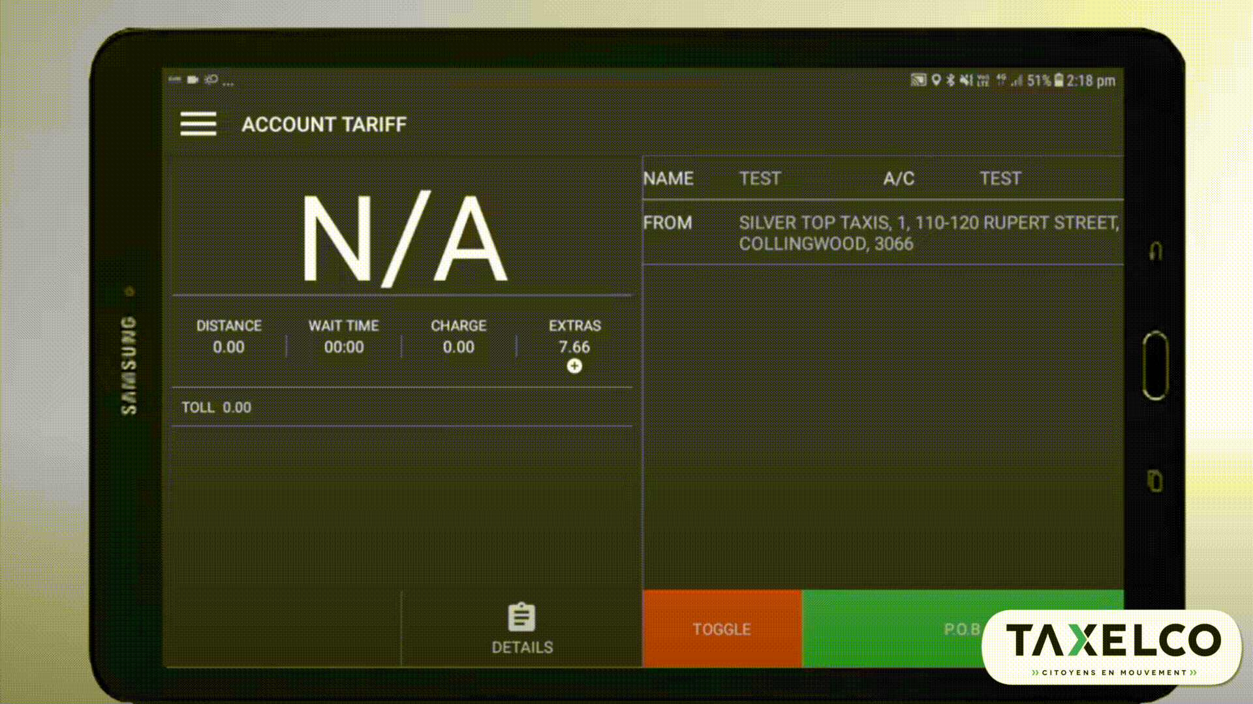Tap the video camera status icon
This screenshot has width=1253, height=704.
click(193, 80)
